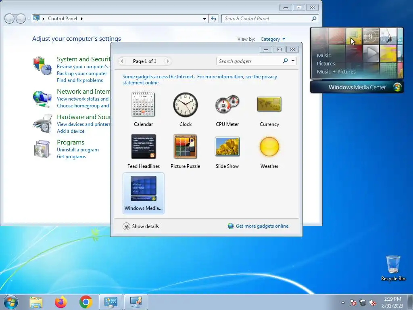Click the Hardware and Sound printer icon
Screen dimensions: 413x310
[x=42, y=124]
